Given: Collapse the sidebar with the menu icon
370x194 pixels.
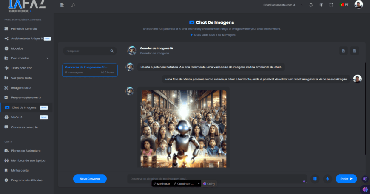Looking at the screenshot, I should pyautogui.click(x=62, y=5).
